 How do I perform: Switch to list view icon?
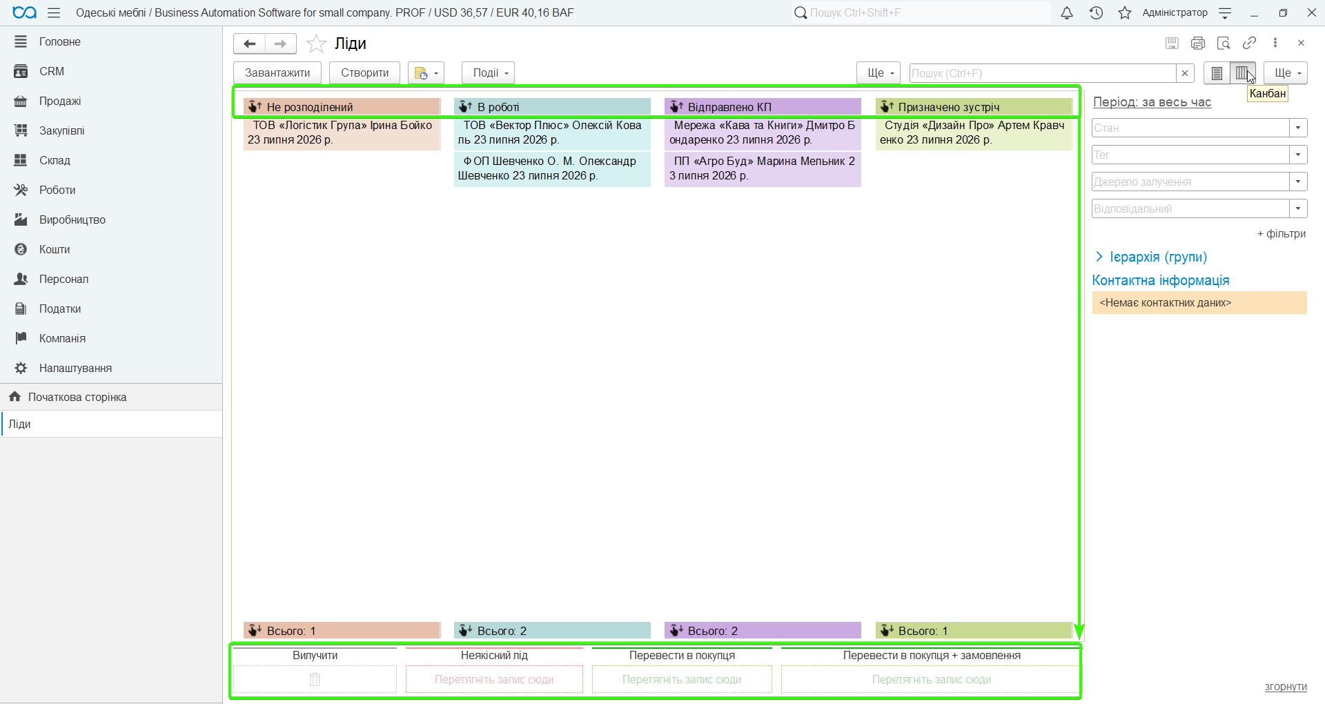coord(1217,72)
